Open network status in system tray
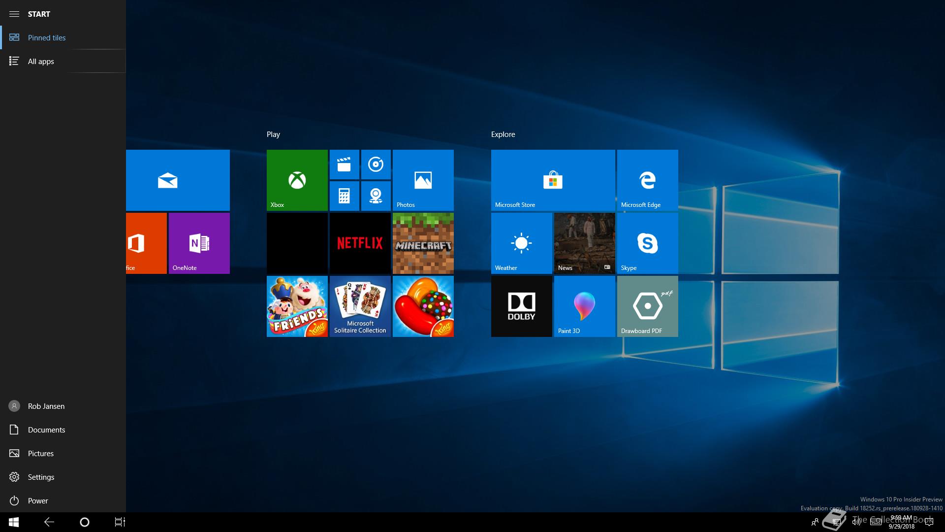945x532 pixels. click(x=836, y=522)
